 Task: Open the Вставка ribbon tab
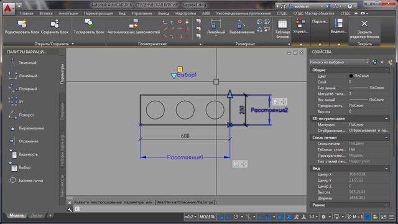46,13
